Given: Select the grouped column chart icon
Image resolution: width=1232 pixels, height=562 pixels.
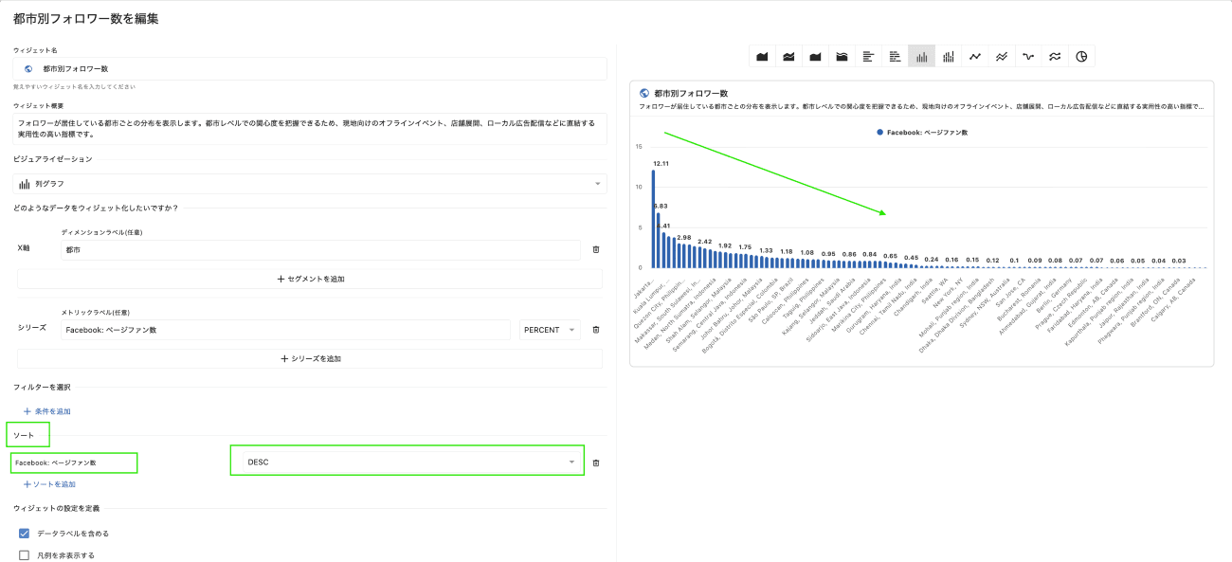Looking at the screenshot, I should [948, 57].
